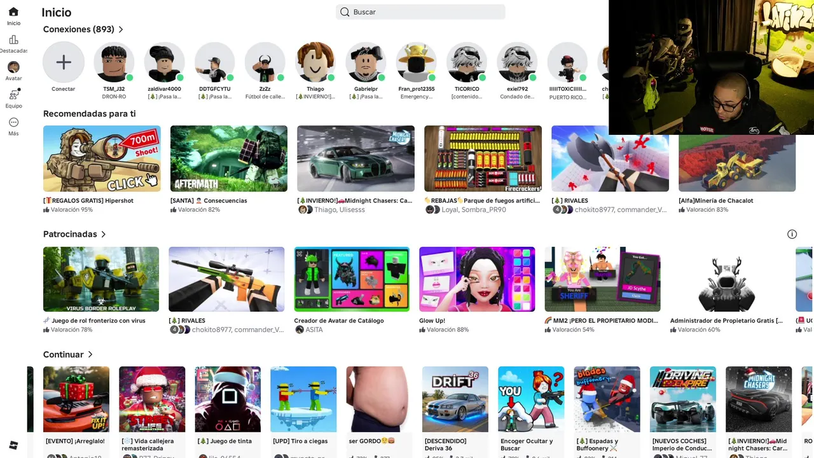The image size is (814, 458).
Task: Open the Hipershot game thumbnail
Action: tap(102, 158)
